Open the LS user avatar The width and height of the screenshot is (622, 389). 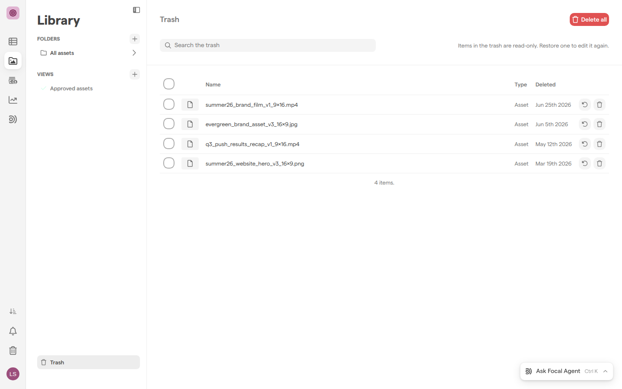click(13, 374)
